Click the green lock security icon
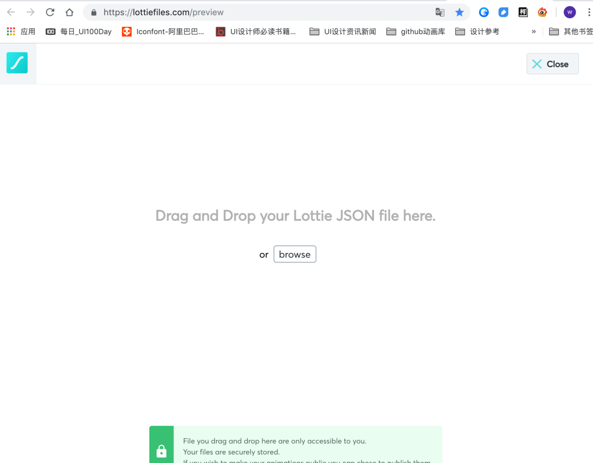 pyautogui.click(x=162, y=451)
